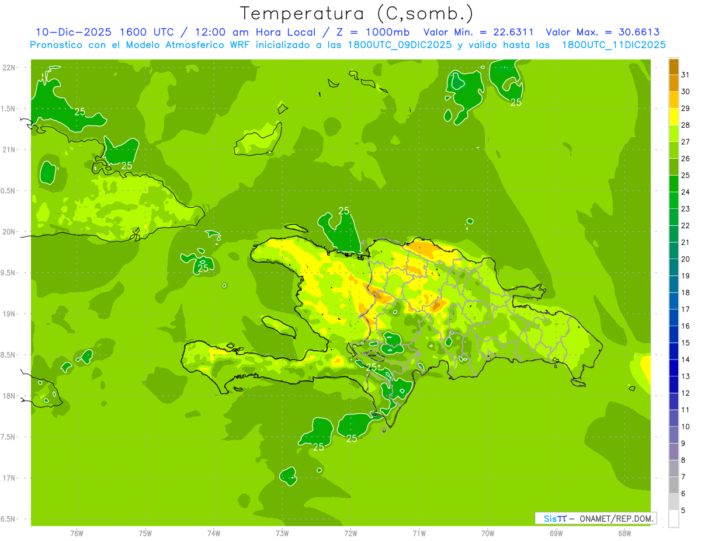Select the white legend swatch below 5

(674, 519)
